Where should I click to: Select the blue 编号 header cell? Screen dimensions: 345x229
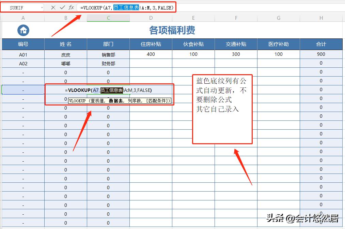point(23,44)
